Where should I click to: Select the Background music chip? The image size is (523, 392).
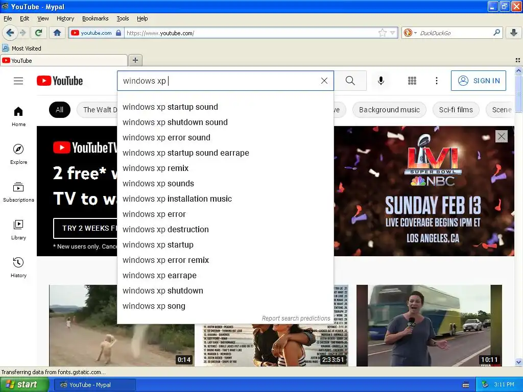pos(389,110)
